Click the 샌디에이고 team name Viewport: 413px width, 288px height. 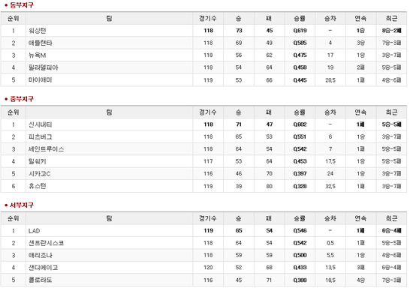click(44, 268)
